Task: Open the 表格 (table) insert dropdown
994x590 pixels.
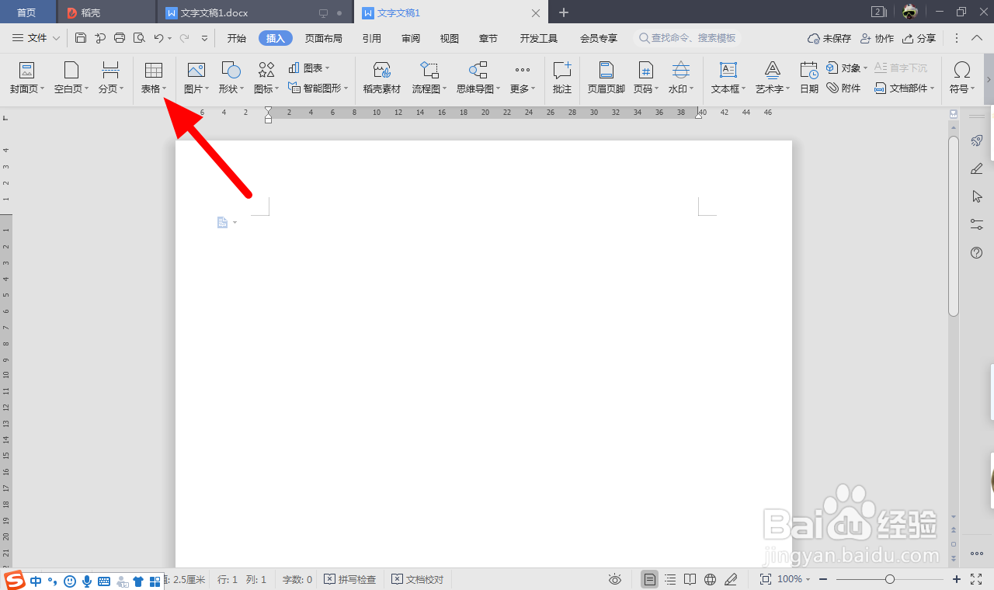Action: 154,78
